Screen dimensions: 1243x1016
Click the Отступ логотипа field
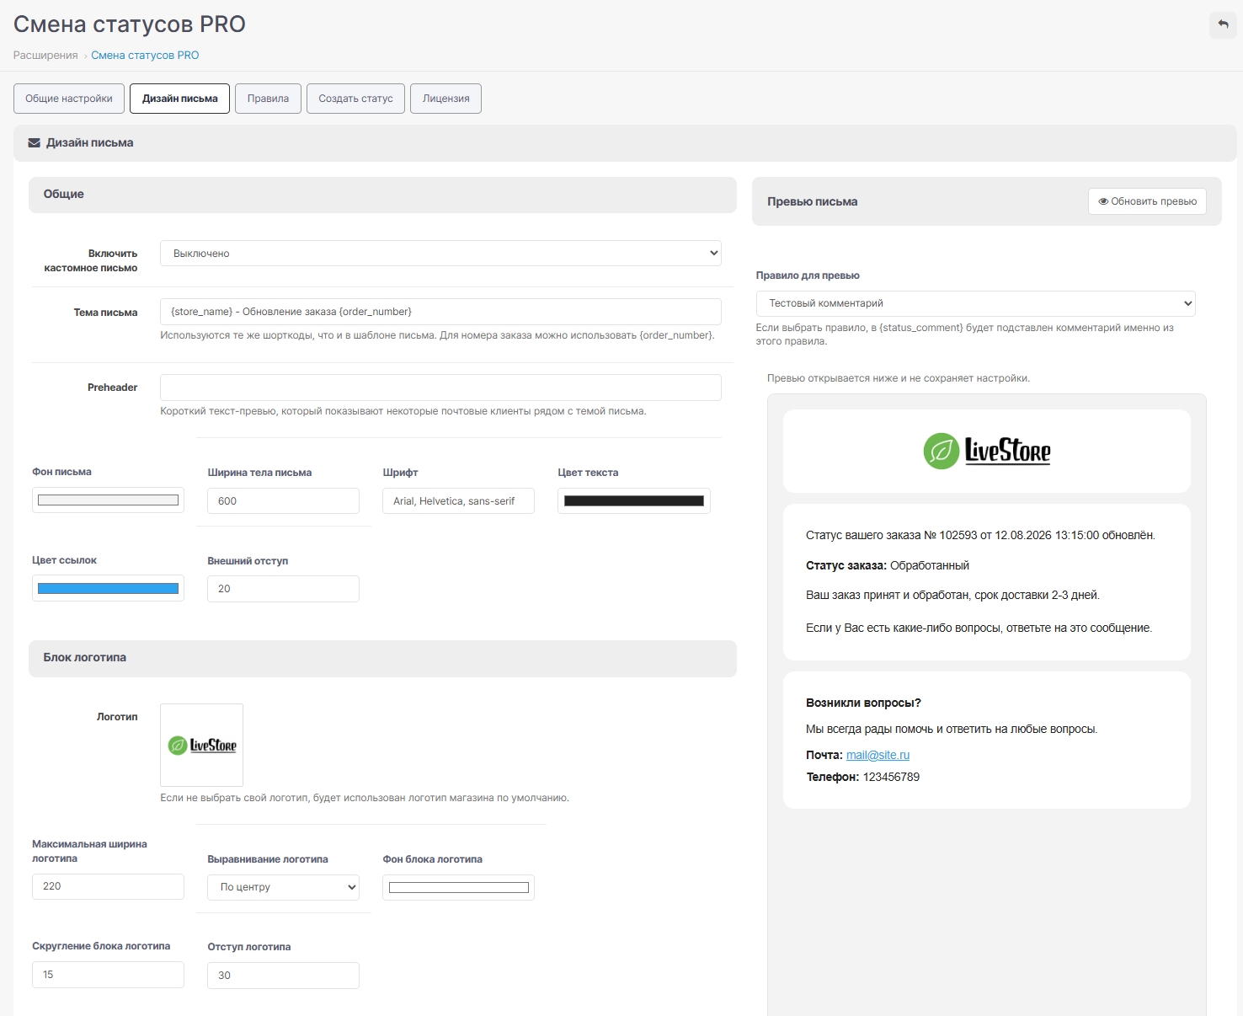click(283, 976)
